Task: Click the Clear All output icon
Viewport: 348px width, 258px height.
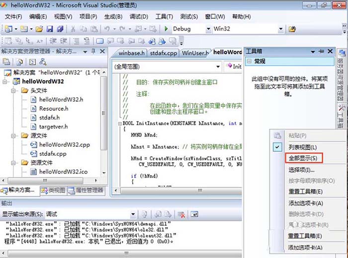Action: click(x=181, y=214)
